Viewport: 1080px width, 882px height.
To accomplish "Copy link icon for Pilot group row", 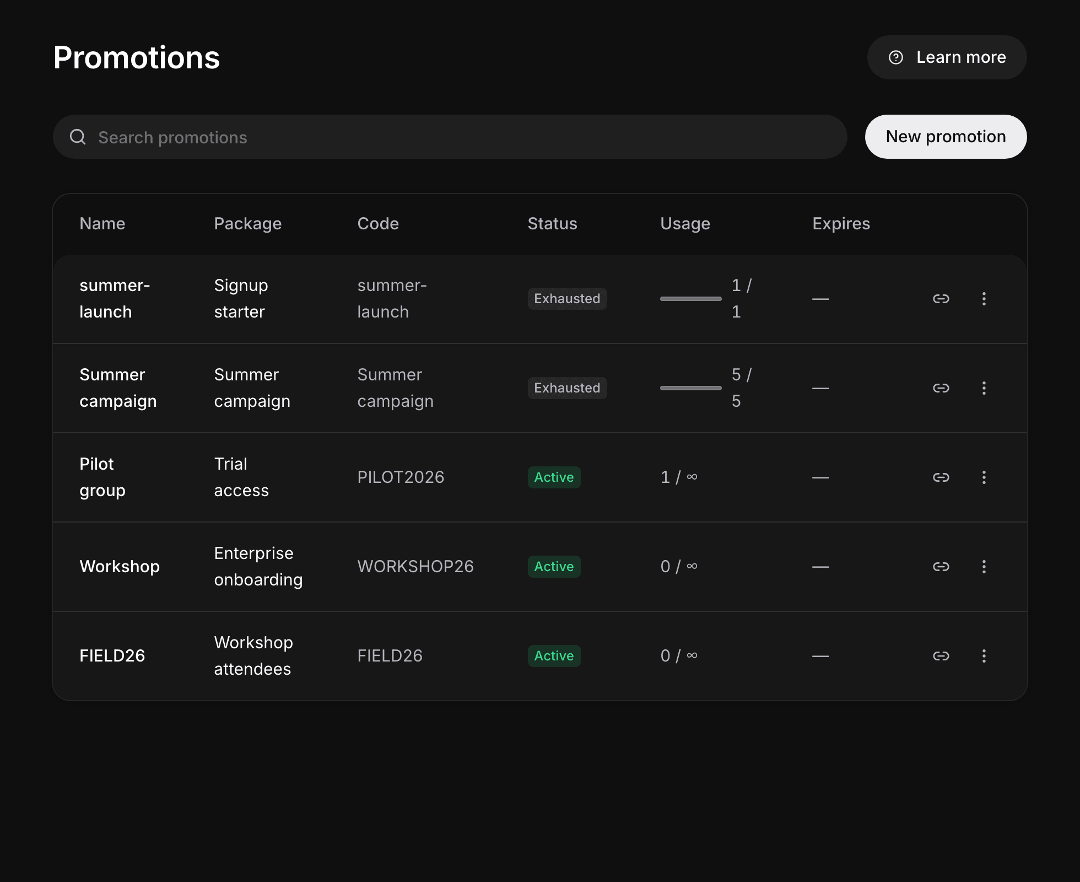I will click(x=941, y=477).
